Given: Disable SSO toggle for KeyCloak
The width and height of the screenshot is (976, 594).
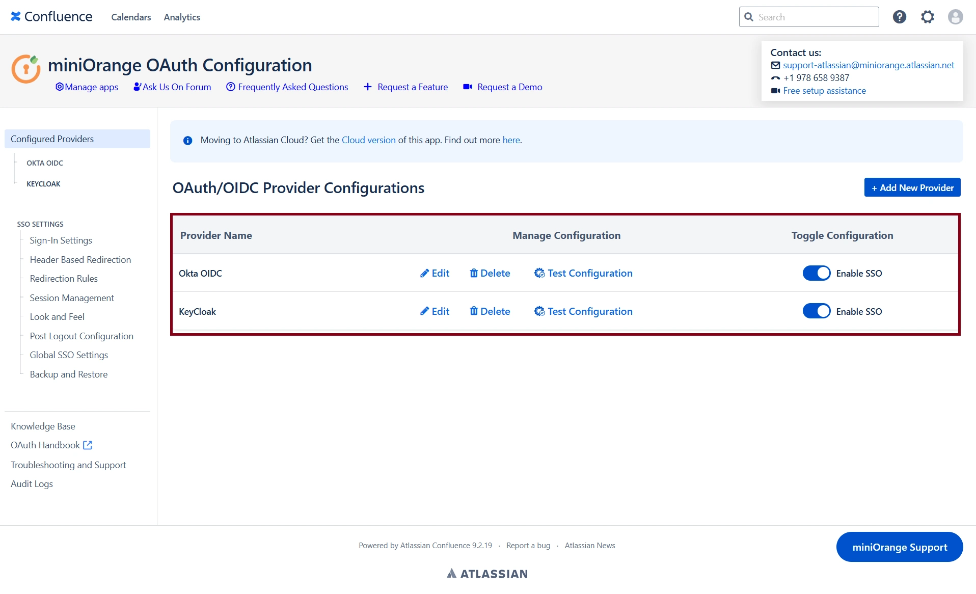Looking at the screenshot, I should pos(817,311).
